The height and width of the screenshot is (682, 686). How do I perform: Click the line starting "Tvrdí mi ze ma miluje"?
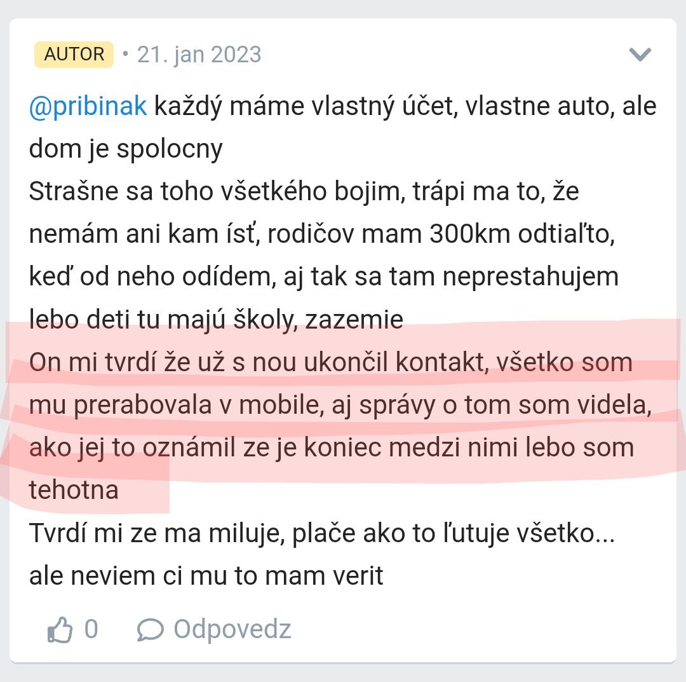(x=321, y=533)
